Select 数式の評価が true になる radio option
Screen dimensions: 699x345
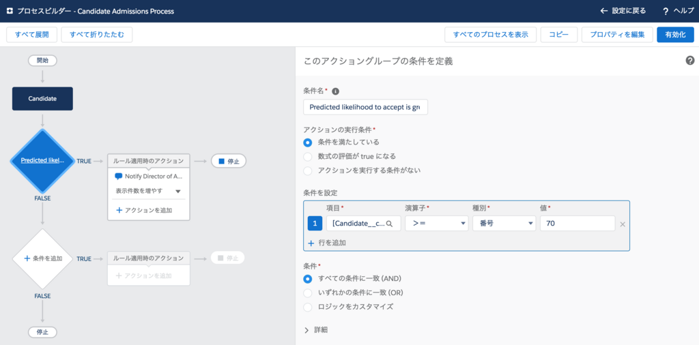coord(308,156)
